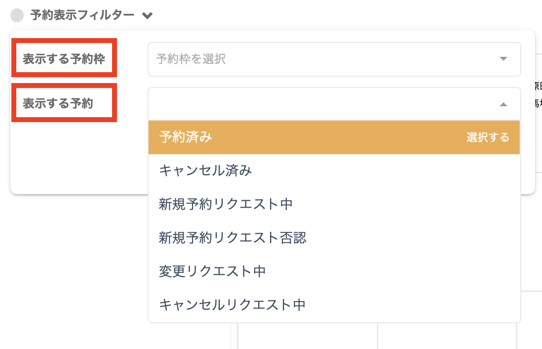Click the truncated text right of the panel
The height and width of the screenshot is (349, 542).
pyautogui.click(x=538, y=94)
